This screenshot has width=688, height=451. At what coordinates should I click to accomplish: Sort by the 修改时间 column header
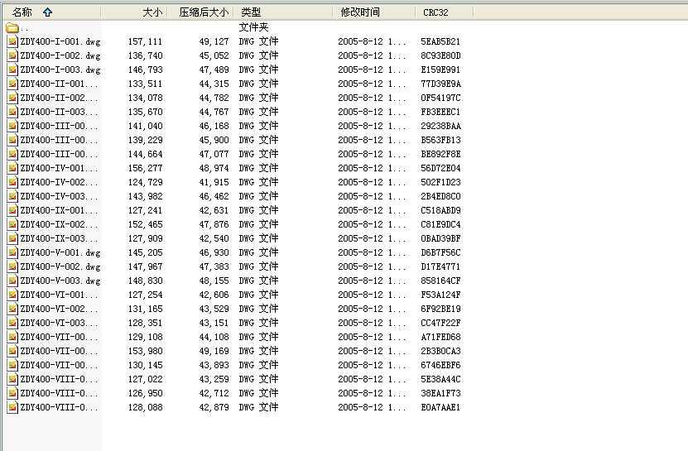click(374, 12)
